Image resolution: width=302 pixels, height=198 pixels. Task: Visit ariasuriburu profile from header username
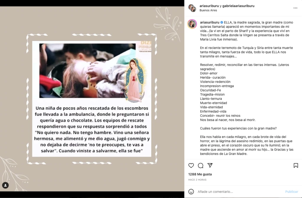(x=209, y=6)
